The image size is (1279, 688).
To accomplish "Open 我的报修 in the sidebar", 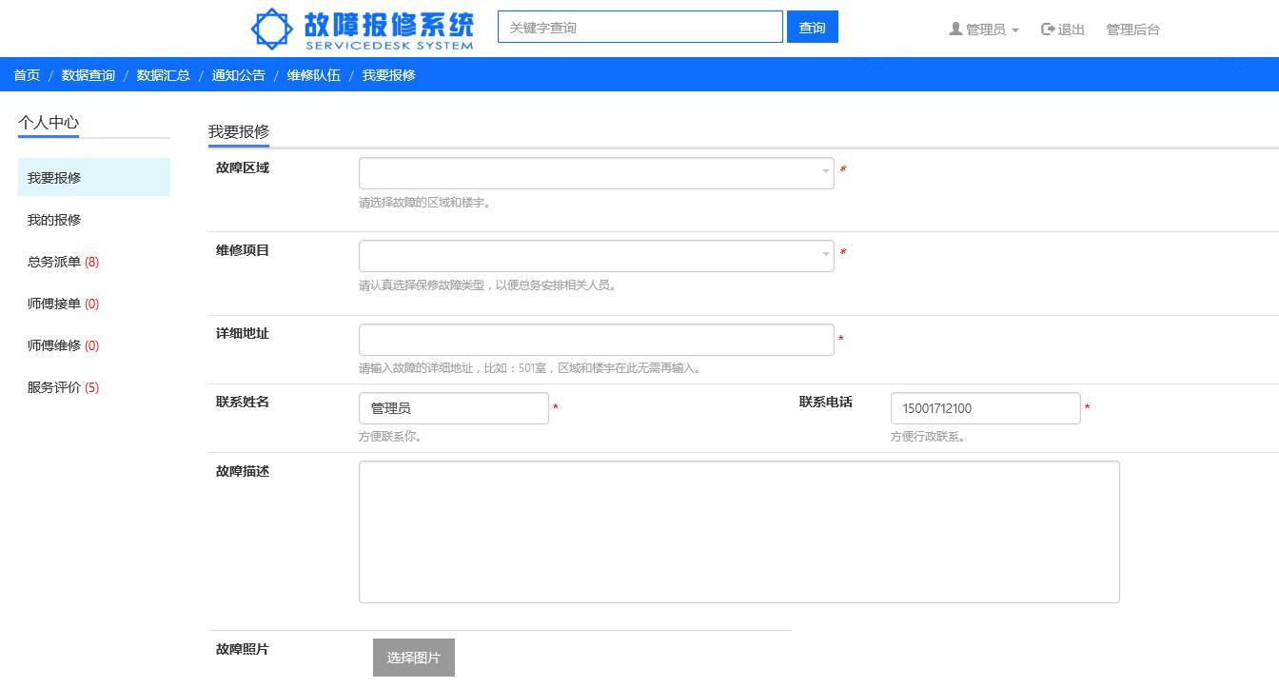I will (x=54, y=220).
